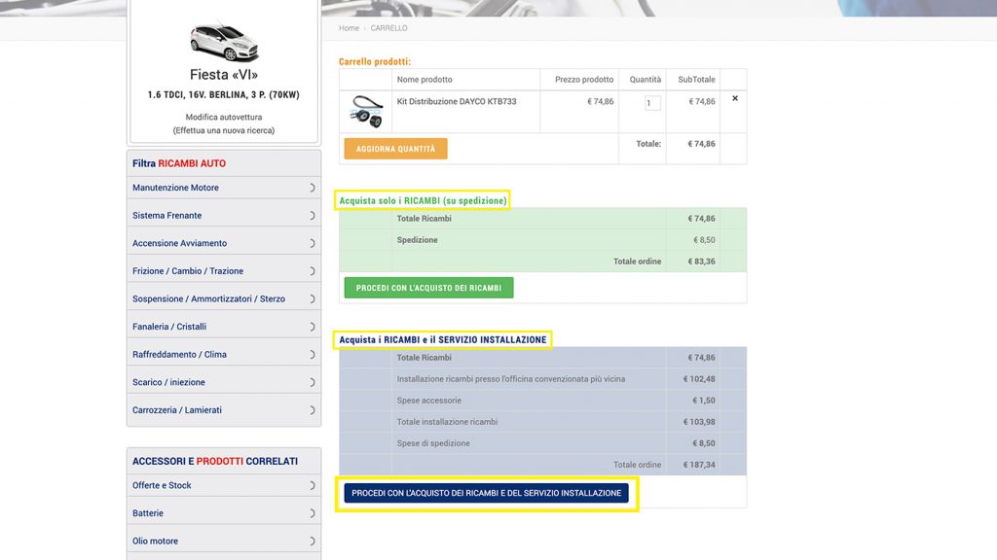Image resolution: width=997 pixels, height=560 pixels.
Task: Expand Carrozzeria / Lamierati category arrow
Action: tap(312, 410)
